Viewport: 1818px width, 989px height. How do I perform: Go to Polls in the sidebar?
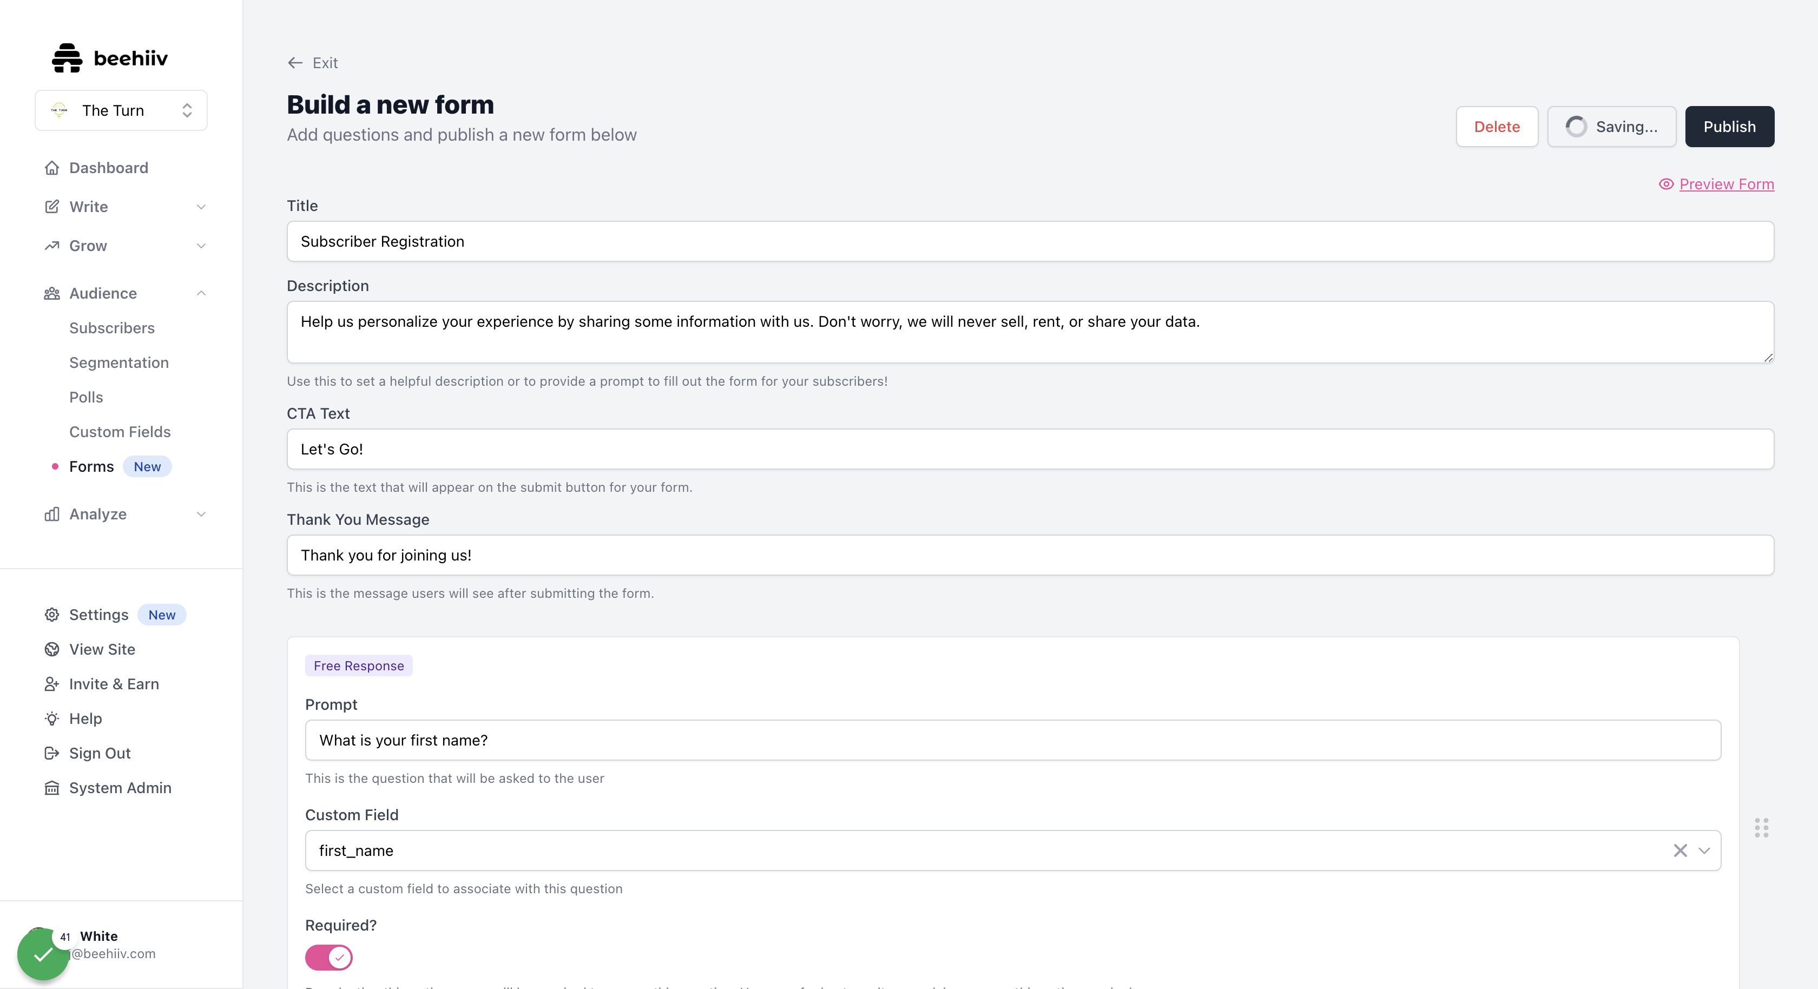coord(86,398)
